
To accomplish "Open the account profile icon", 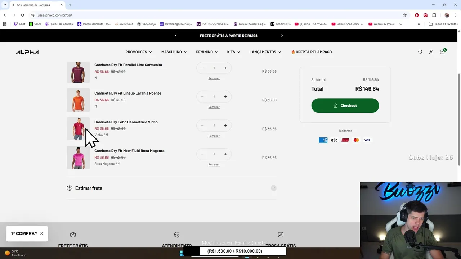I will (431, 52).
